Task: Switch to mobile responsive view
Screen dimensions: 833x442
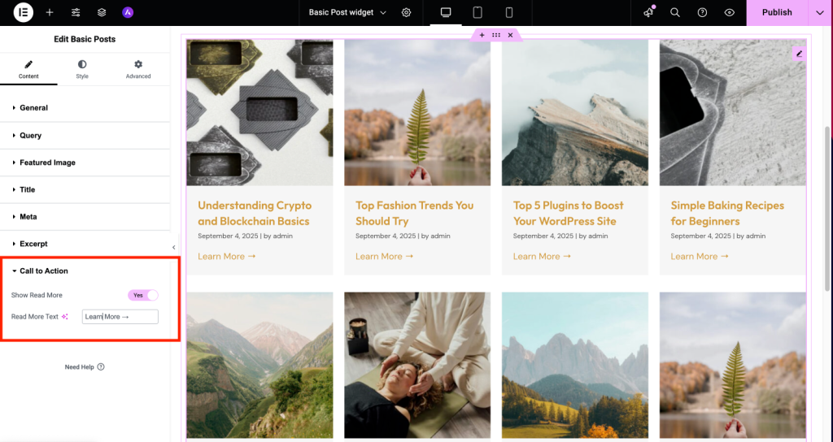Action: (509, 13)
